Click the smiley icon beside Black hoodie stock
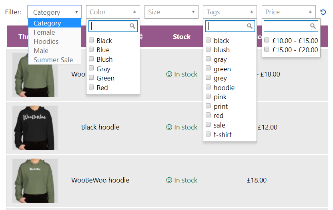 169,127
